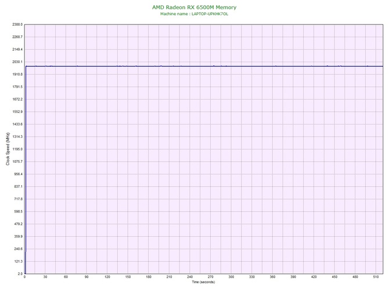Click the 2149.4 y-axis value
The height and width of the screenshot is (292, 389).
(17, 49)
